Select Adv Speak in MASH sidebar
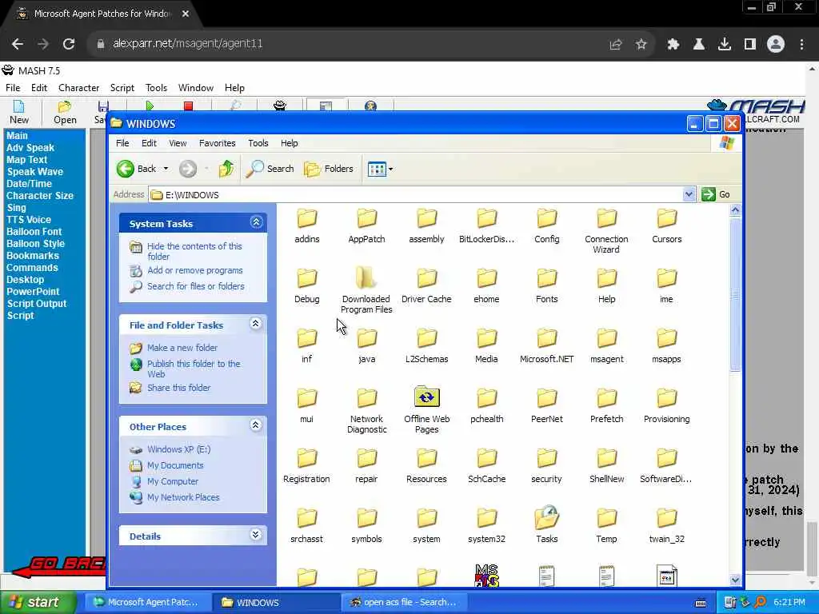Image resolution: width=819 pixels, height=614 pixels. coord(30,148)
